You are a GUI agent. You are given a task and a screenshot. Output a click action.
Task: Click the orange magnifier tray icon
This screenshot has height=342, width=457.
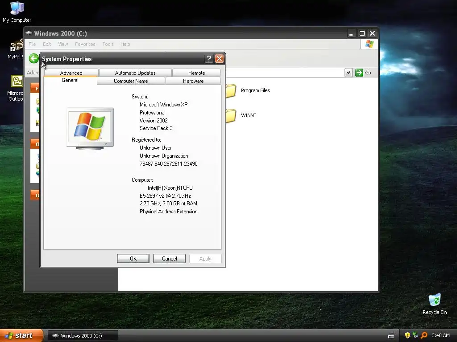pyautogui.click(x=424, y=335)
